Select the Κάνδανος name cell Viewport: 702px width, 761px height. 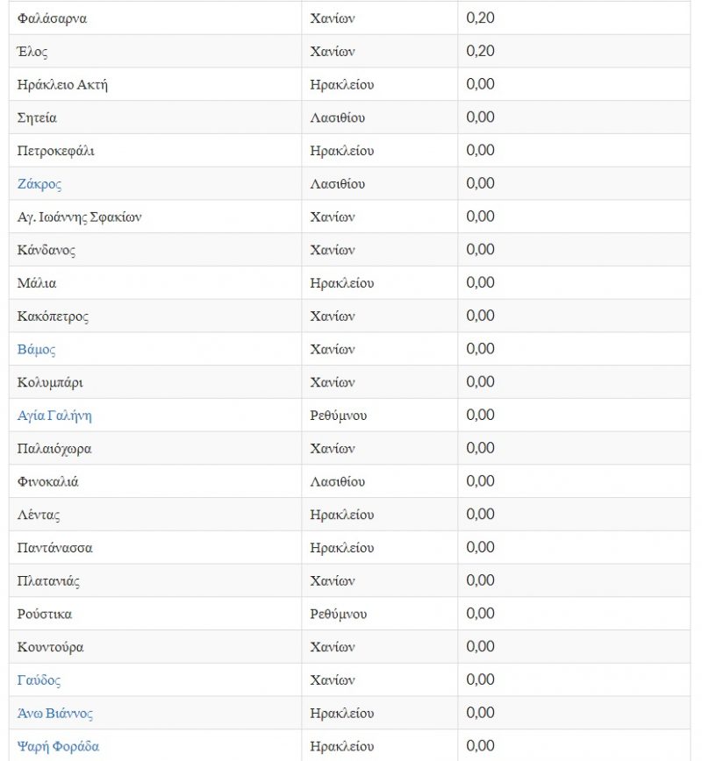pyautogui.click(x=47, y=251)
